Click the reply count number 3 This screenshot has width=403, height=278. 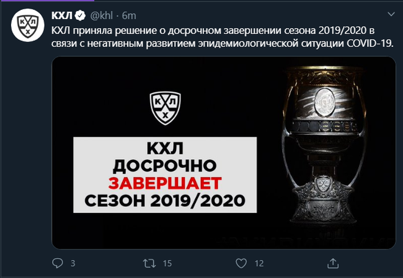pos(73,263)
